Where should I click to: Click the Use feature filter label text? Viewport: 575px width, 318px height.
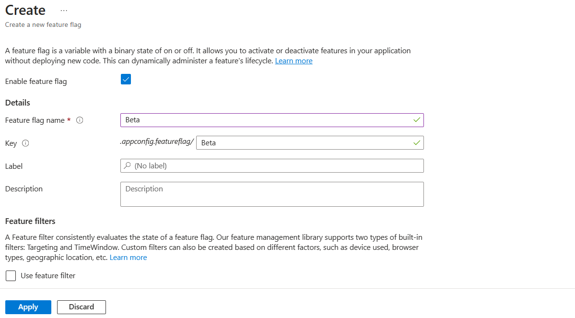[48, 276]
